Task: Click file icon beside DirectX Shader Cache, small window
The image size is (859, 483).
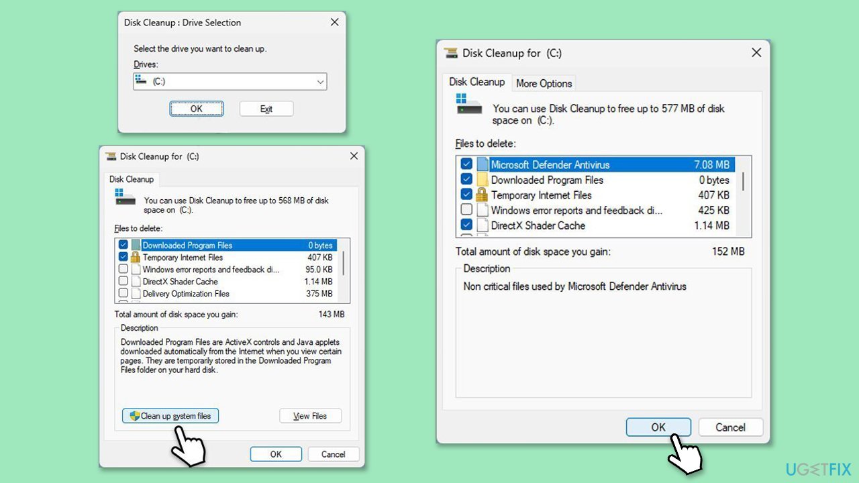Action: (136, 282)
